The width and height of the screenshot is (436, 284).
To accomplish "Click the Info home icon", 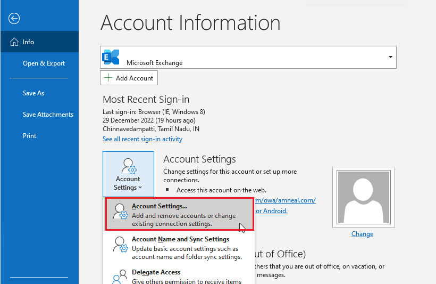I will [x=14, y=42].
